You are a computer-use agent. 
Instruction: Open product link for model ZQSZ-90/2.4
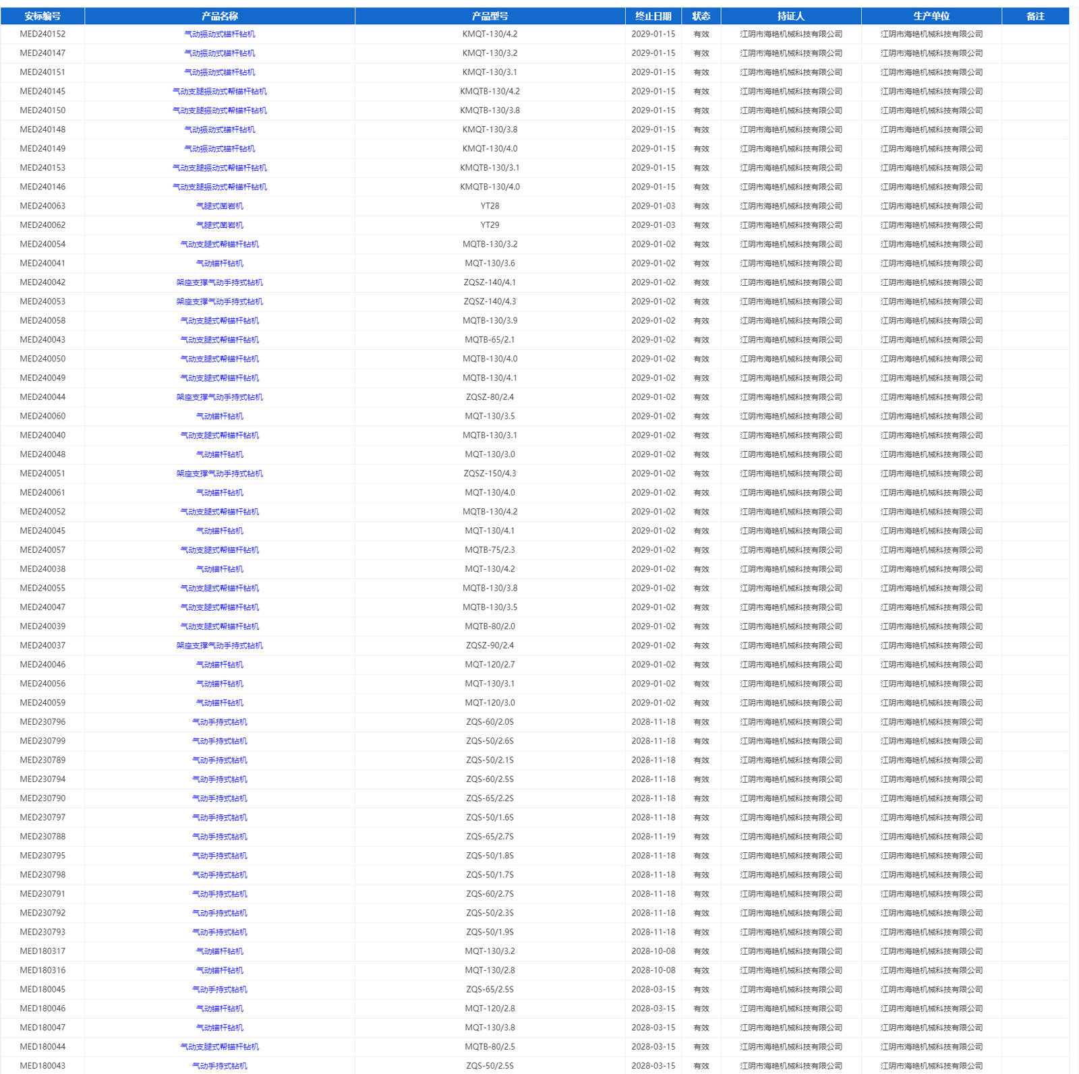(219, 646)
